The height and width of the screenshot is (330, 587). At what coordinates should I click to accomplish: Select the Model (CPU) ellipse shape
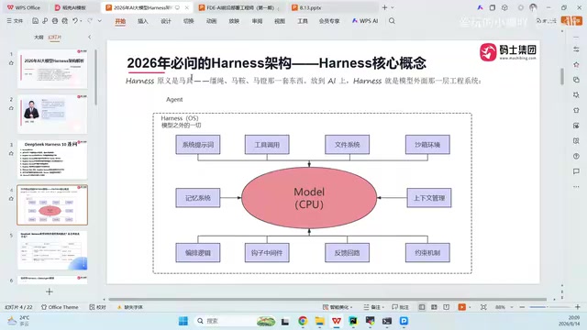tap(309, 198)
